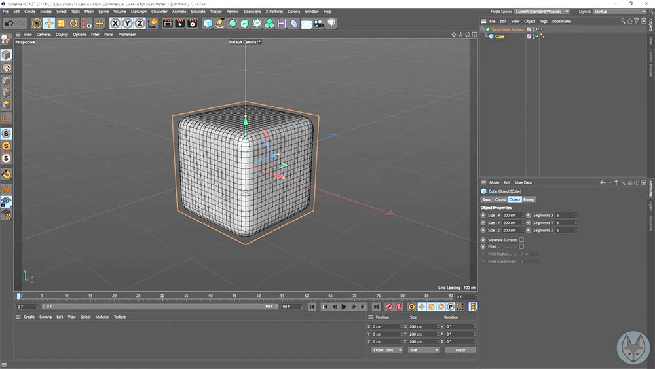This screenshot has width=655, height=369.
Task: Enable the Fillet checkbox
Action: click(521, 246)
